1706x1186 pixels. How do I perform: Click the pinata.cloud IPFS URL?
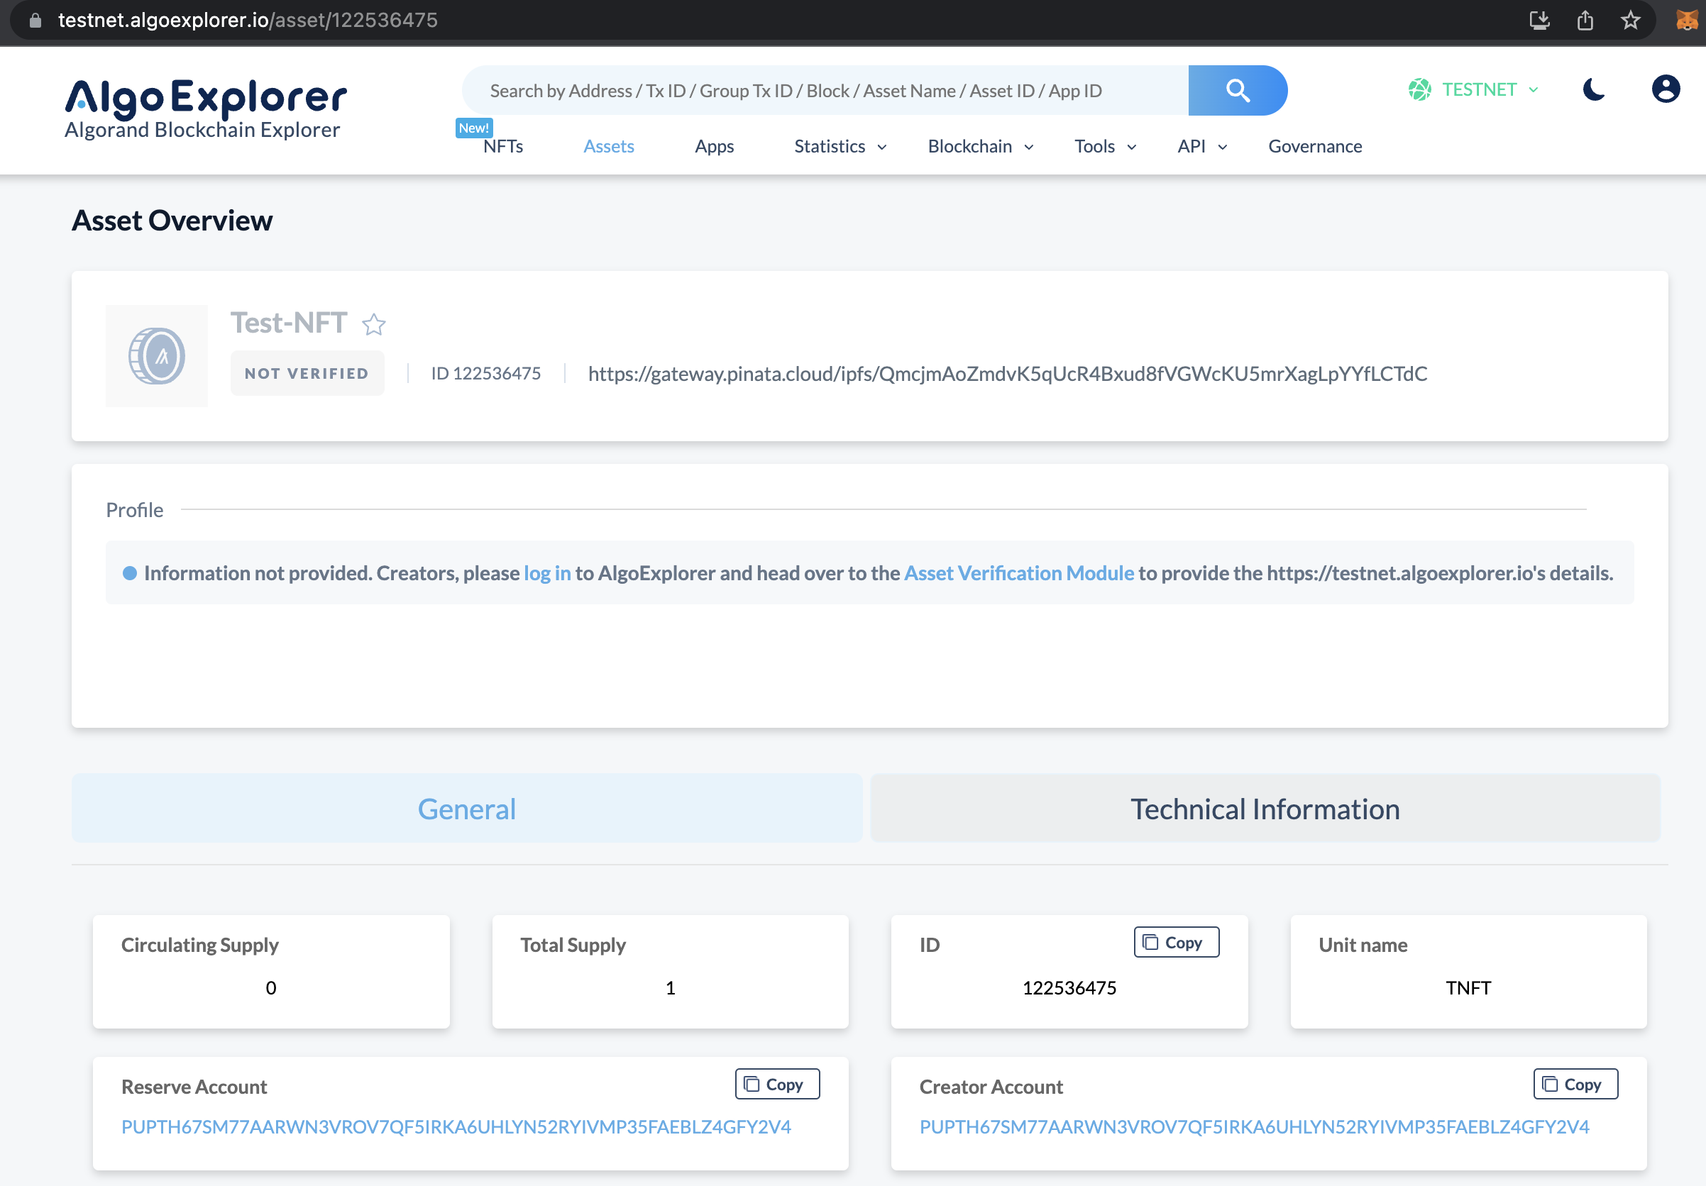1007,373
